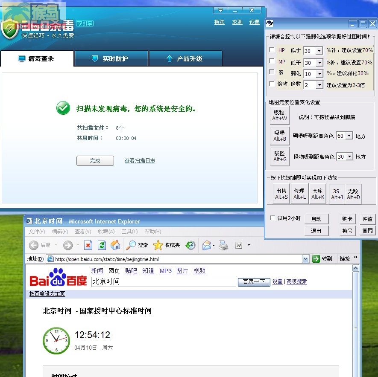This screenshot has height=377, width=378.
Task: Open the 文件(F) menu in IE
Action: pos(37,232)
